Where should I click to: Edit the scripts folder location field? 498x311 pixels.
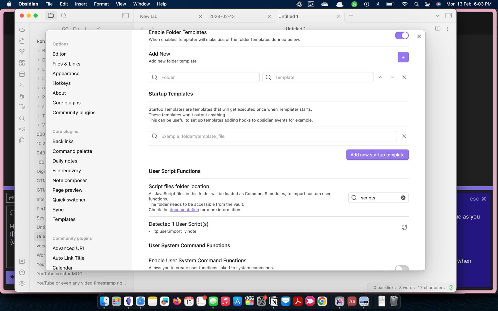point(378,198)
